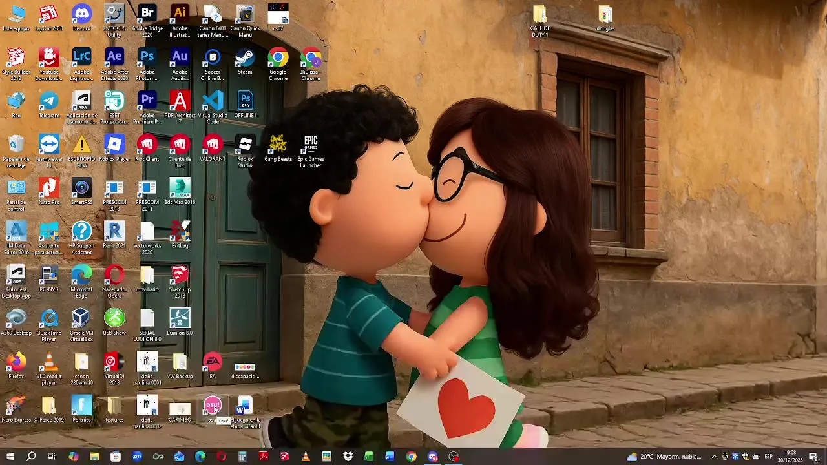Click the VALORANT desktop icon
The height and width of the screenshot is (465, 827).
point(213,149)
